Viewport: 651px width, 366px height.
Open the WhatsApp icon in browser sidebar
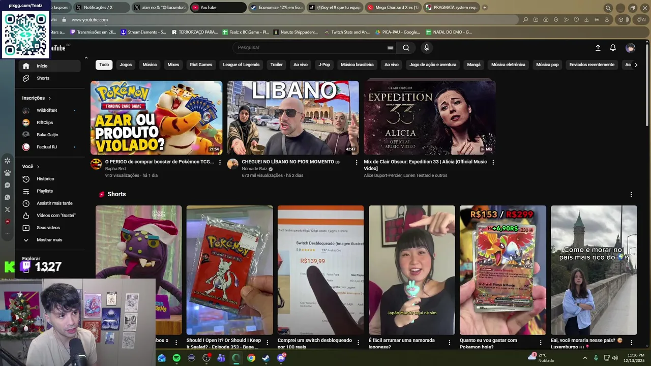coord(7,197)
